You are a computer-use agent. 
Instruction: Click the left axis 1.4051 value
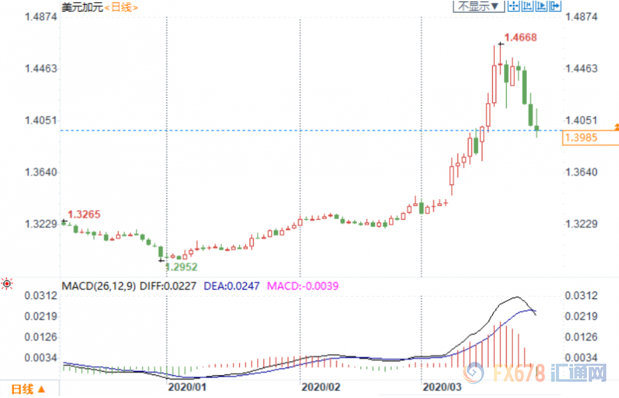coord(40,120)
